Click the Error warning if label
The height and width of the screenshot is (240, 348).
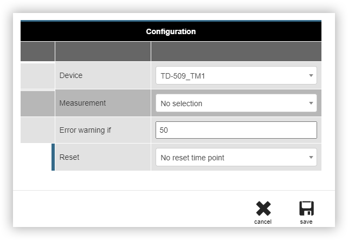(x=85, y=130)
